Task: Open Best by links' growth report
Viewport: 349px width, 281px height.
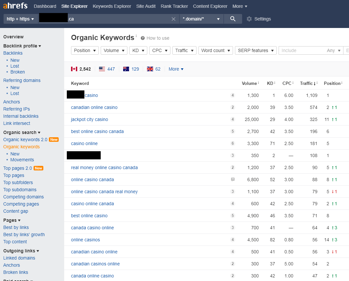Action: click(24, 234)
